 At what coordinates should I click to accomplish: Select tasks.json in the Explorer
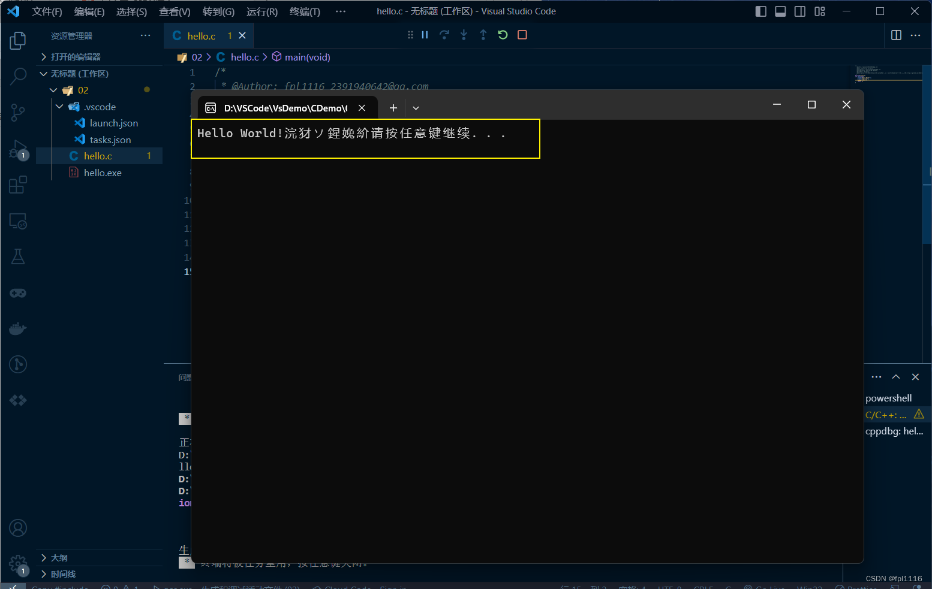110,139
